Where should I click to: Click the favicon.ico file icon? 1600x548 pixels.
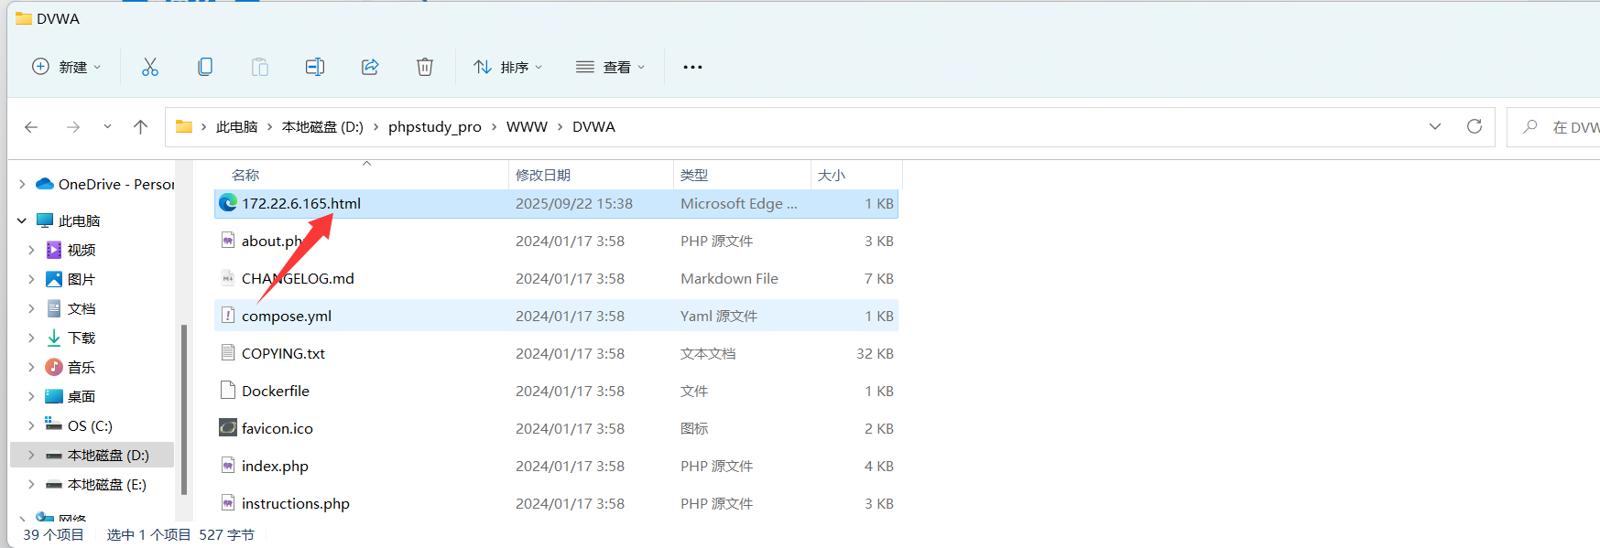click(228, 428)
